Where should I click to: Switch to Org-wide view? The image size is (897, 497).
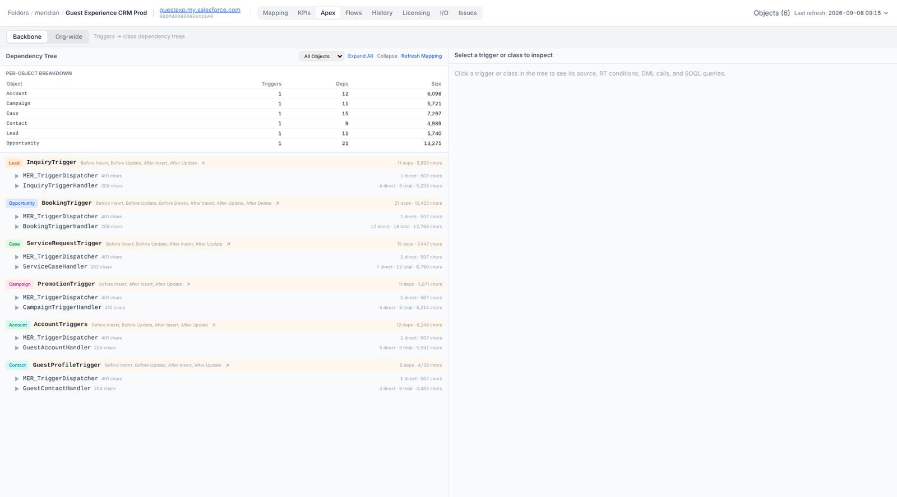click(x=68, y=37)
